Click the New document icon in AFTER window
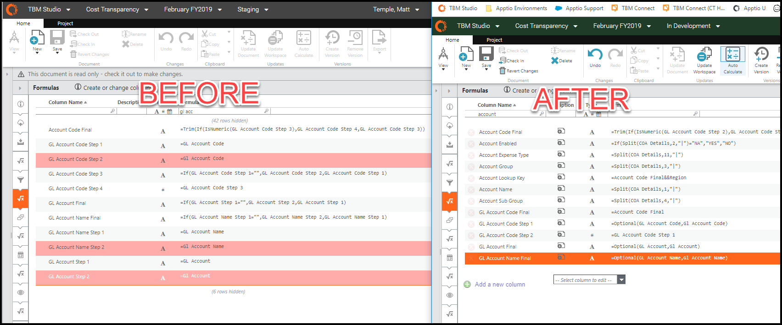This screenshot has width=782, height=325. (466, 54)
